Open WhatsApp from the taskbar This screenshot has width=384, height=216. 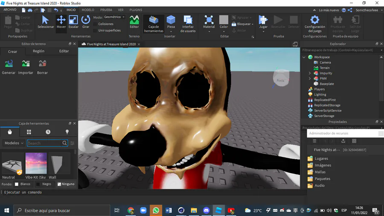(156, 210)
